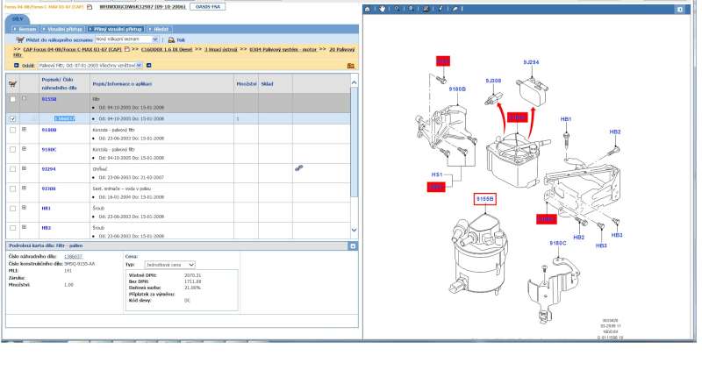Open the 9155B part number link
Viewport: 702px width, 377px height.
click(50, 99)
